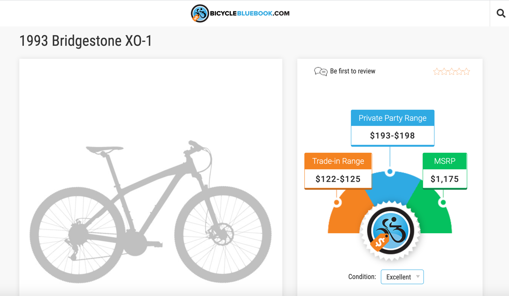
Task: Select the third rating star
Action: coord(452,72)
